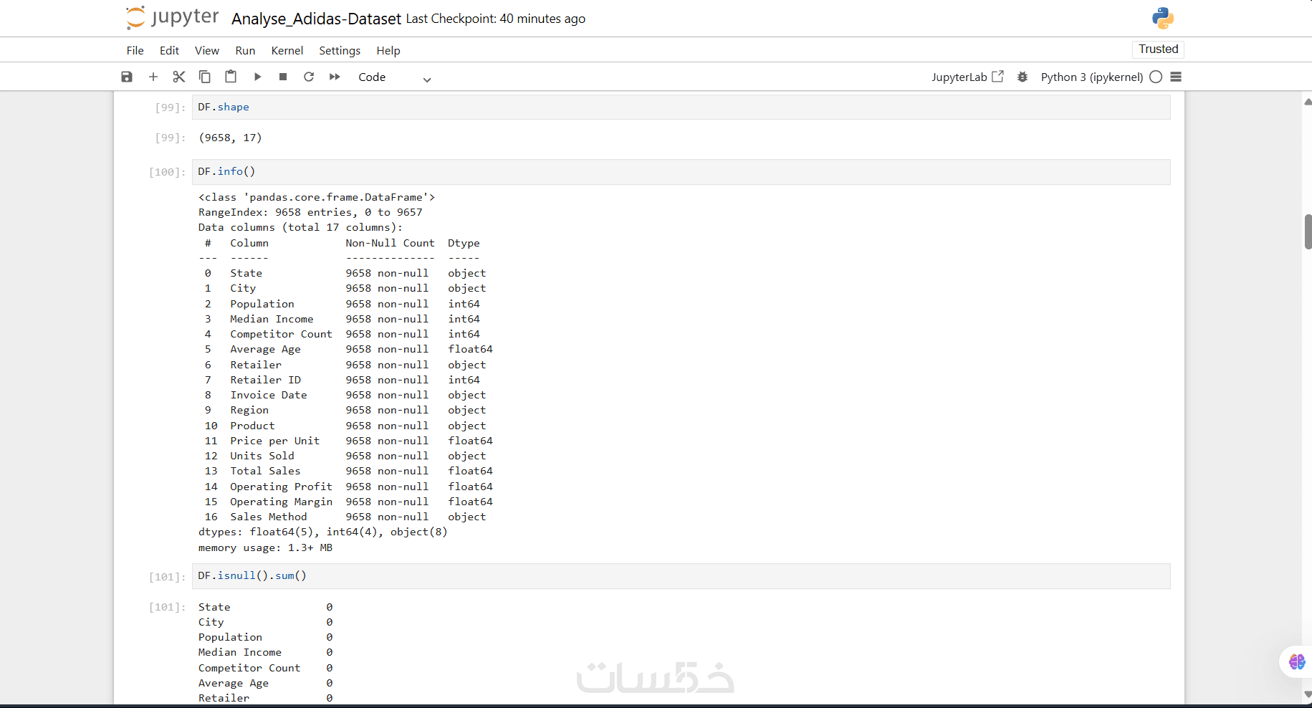Switch kernel via Python 3 (ipykernel) label
The image size is (1312, 708).
[1092, 77]
